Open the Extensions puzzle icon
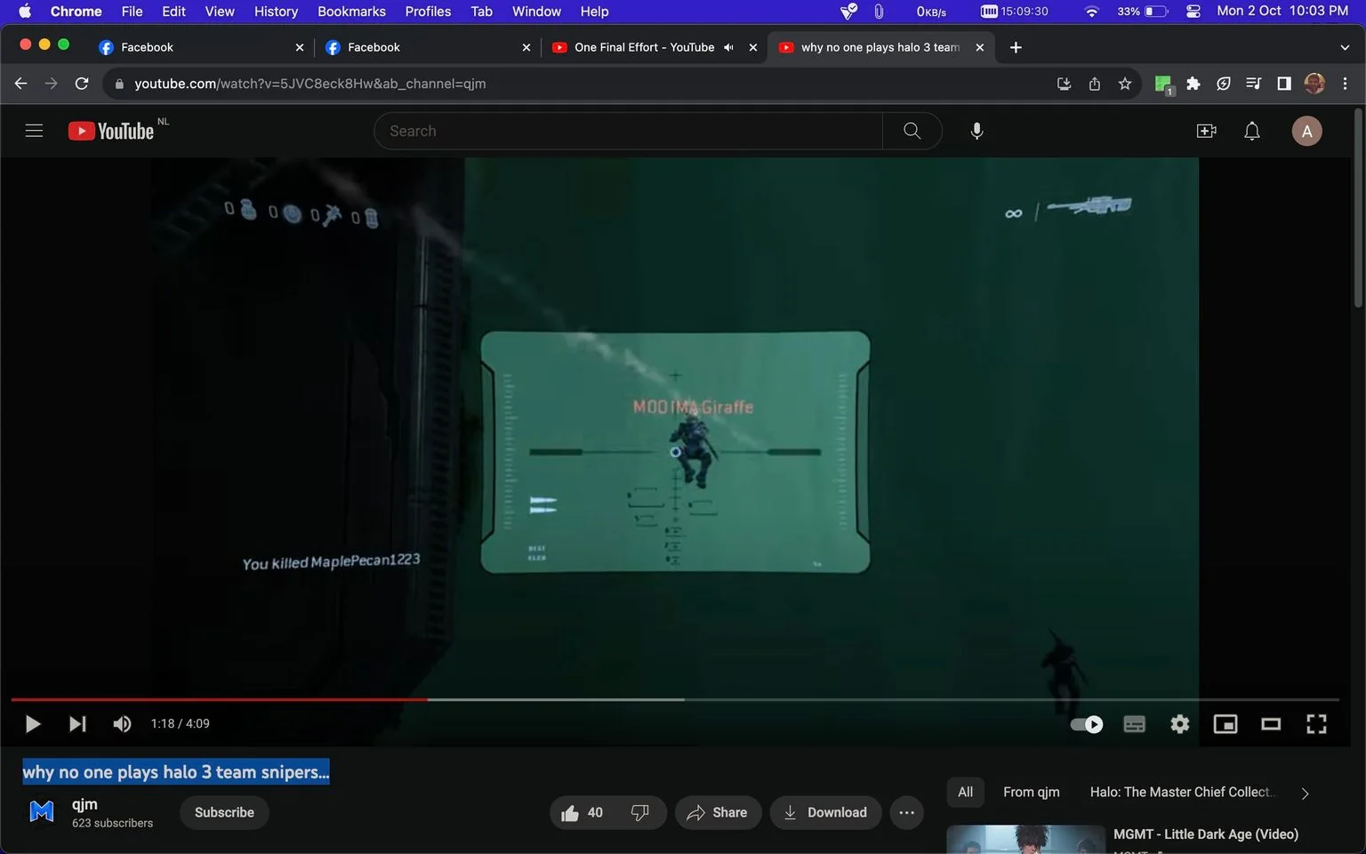 (x=1193, y=84)
